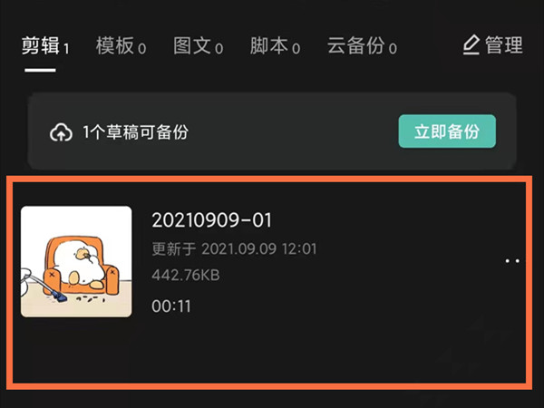Tap the 管理 text label
This screenshot has width=544, height=408.
pos(504,45)
